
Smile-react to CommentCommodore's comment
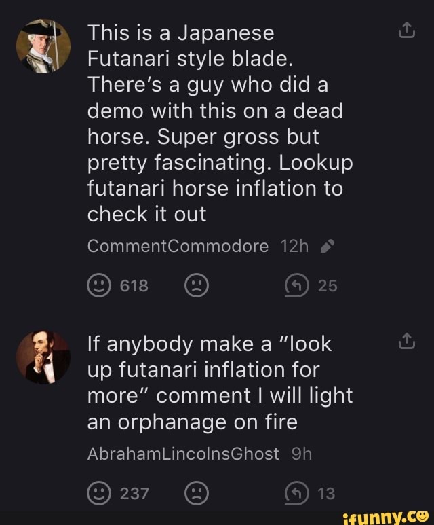point(98,287)
